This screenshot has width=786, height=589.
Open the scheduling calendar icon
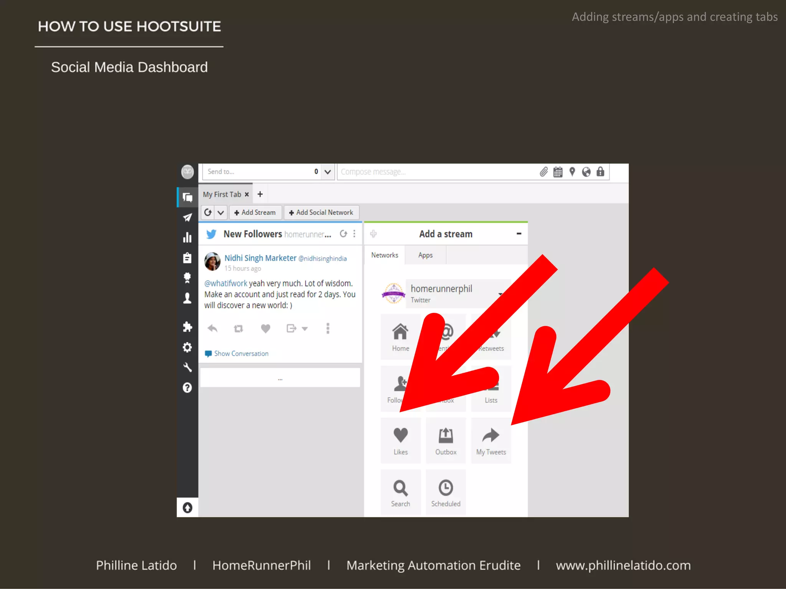pos(558,172)
